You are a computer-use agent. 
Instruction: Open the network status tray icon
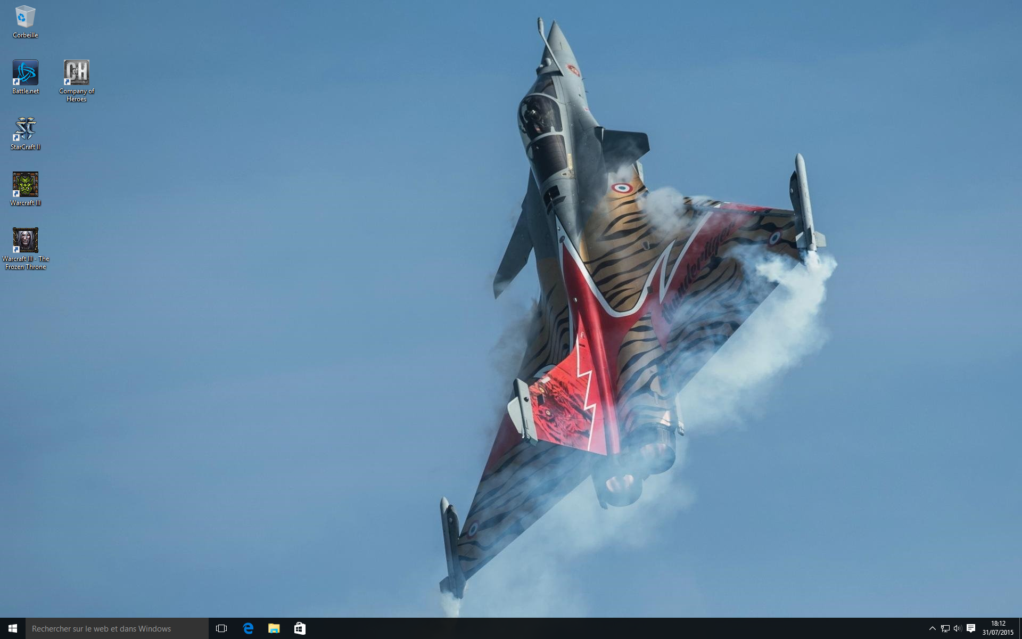pyautogui.click(x=945, y=628)
